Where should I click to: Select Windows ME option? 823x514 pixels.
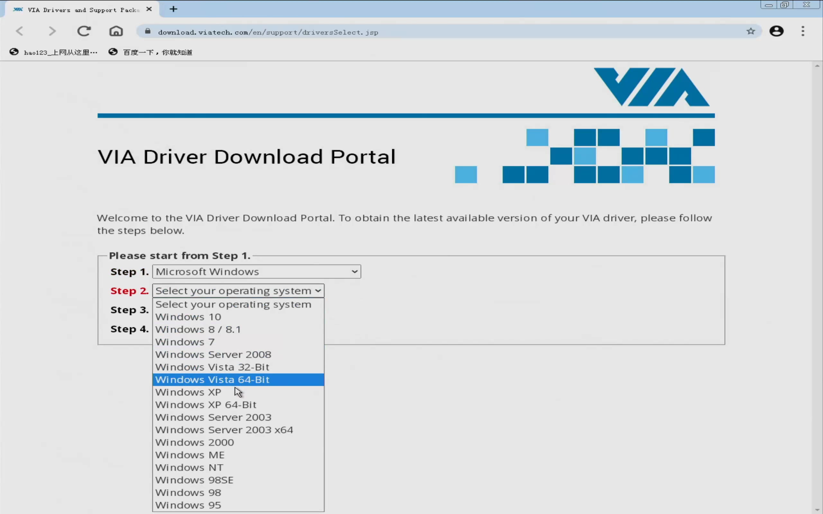(238, 455)
